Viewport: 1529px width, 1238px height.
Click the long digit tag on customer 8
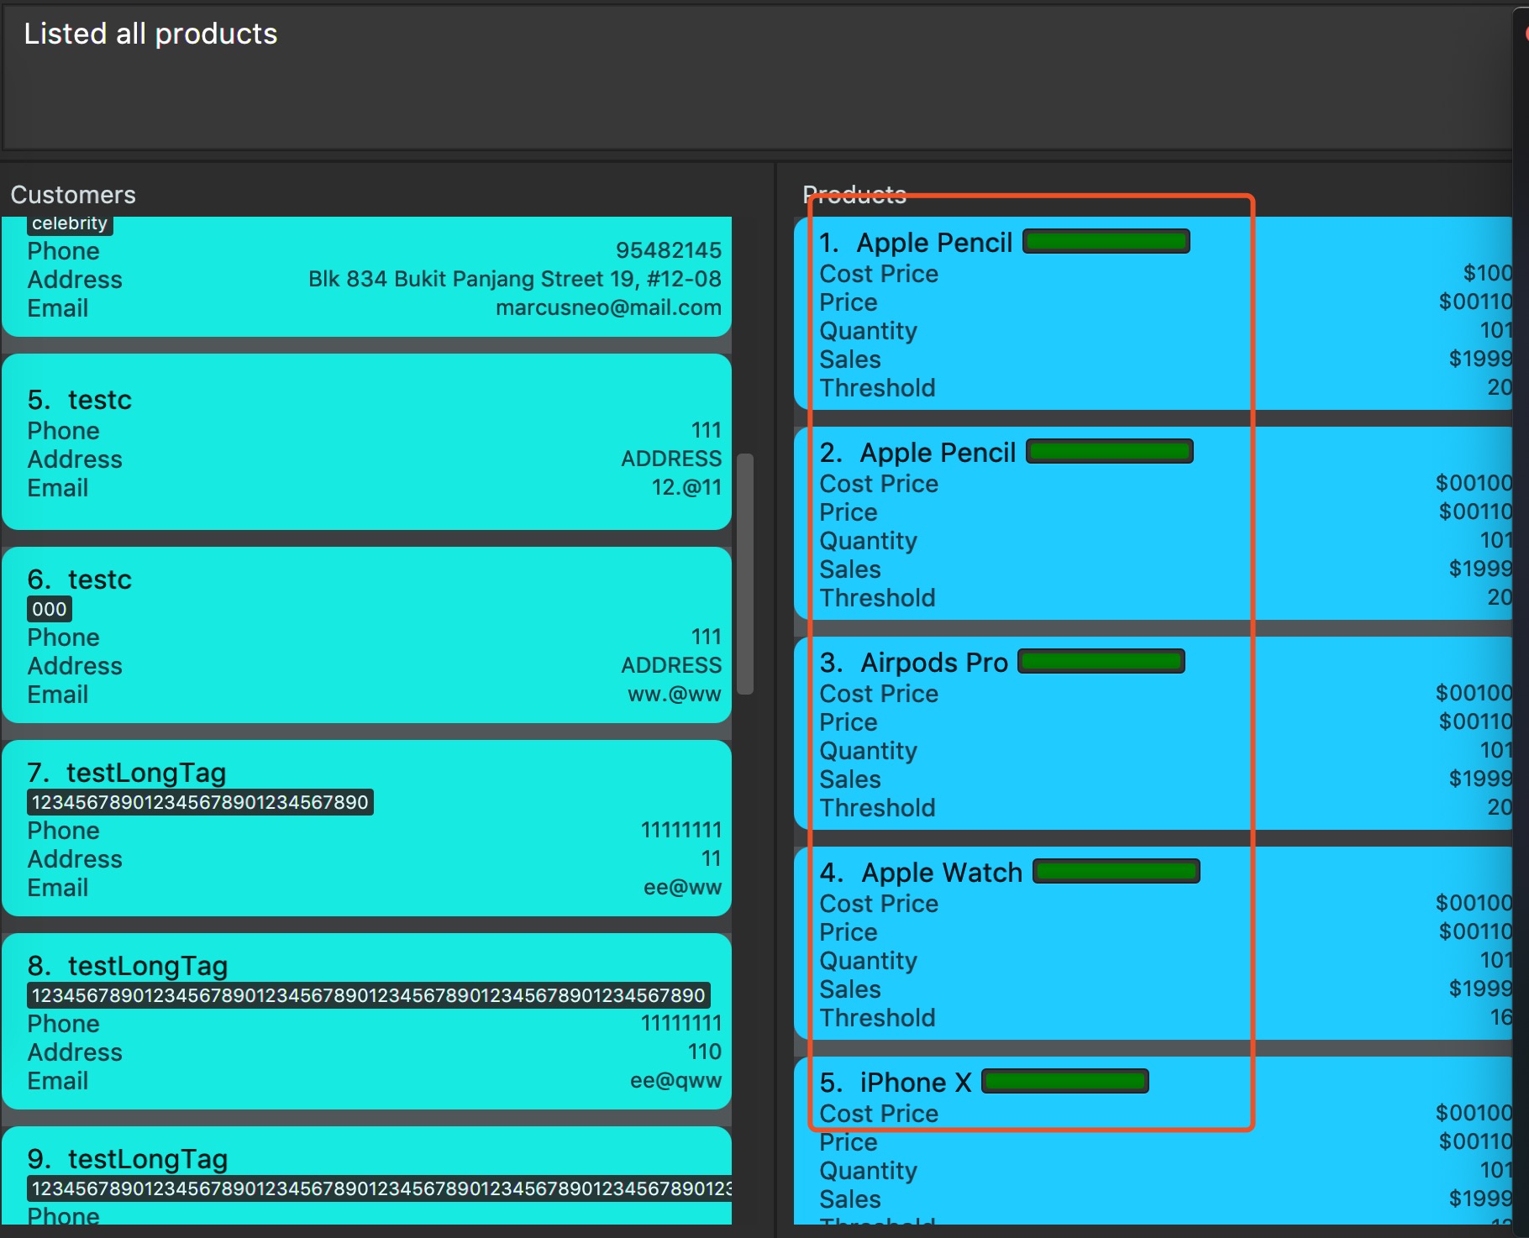click(369, 995)
